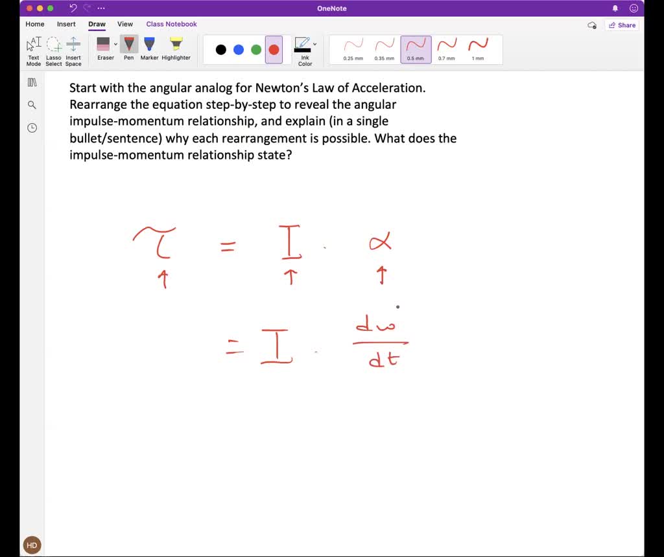Image resolution: width=664 pixels, height=557 pixels.
Task: Enable Text Mode
Action: pos(33,47)
